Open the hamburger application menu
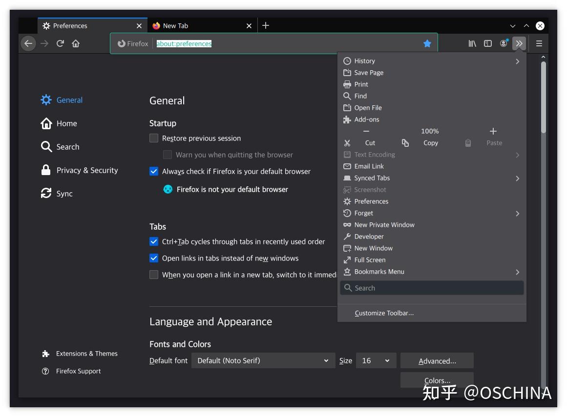The width and height of the screenshot is (567, 417). [x=539, y=44]
